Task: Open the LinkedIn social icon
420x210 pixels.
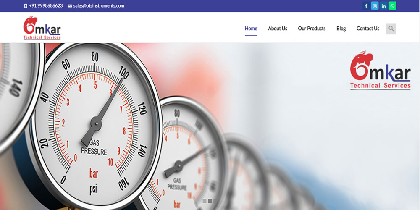Action: (383, 6)
